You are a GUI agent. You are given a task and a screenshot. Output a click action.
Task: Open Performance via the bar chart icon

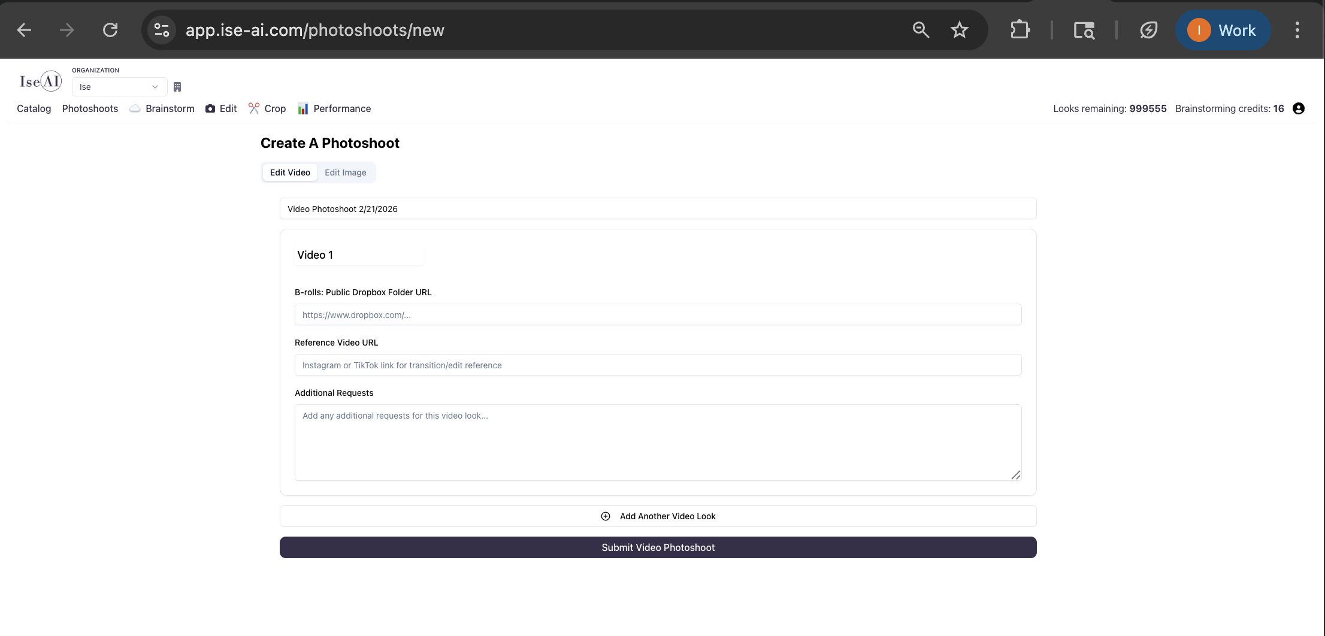(x=303, y=108)
